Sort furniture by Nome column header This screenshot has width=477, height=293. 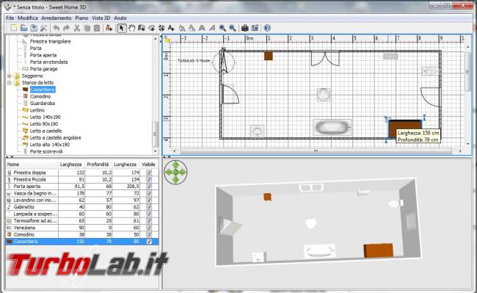click(32, 164)
